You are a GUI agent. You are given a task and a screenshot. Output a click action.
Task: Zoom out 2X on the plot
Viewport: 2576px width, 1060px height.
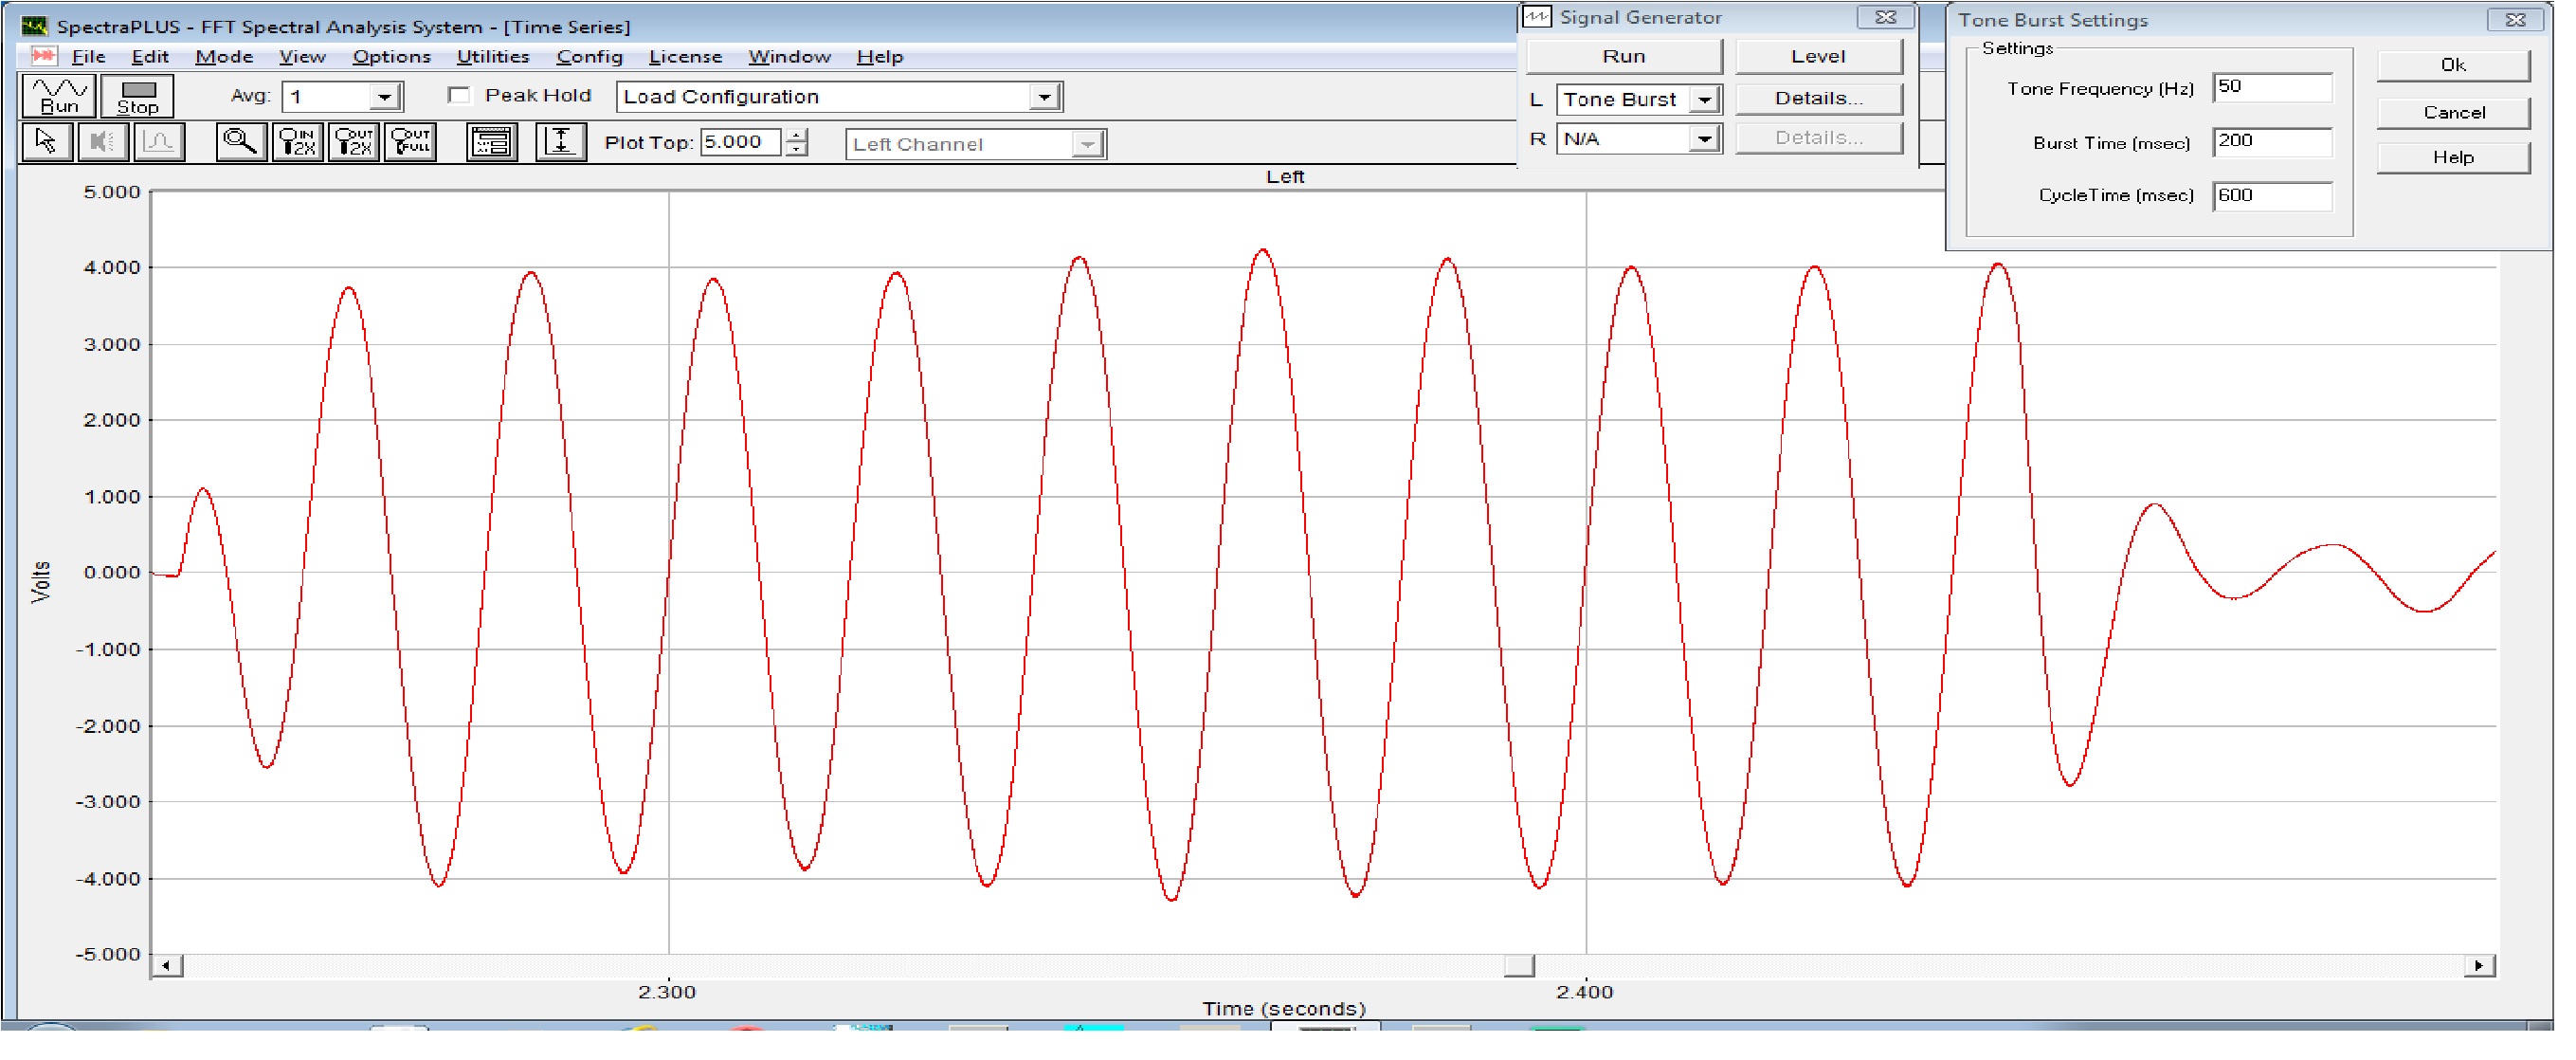pos(354,142)
